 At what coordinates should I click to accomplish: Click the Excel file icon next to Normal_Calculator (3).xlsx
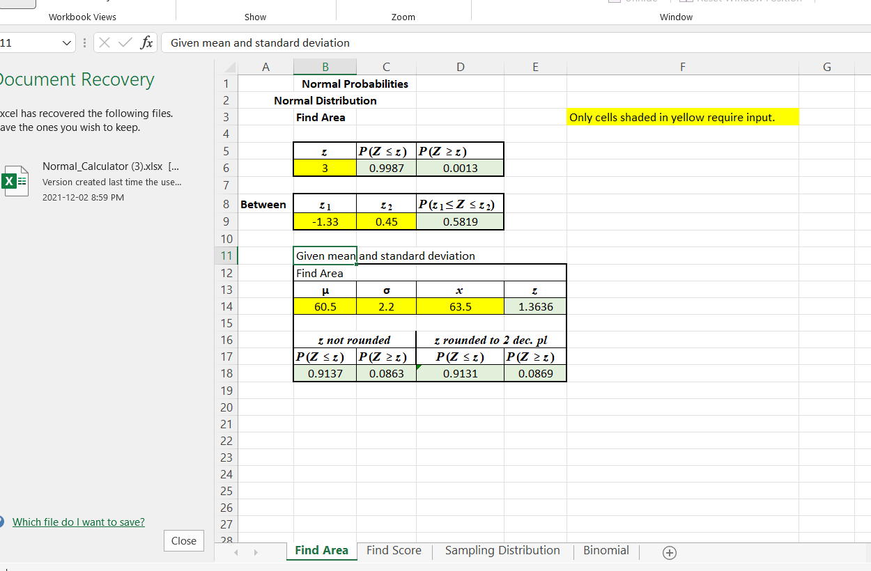[15, 181]
